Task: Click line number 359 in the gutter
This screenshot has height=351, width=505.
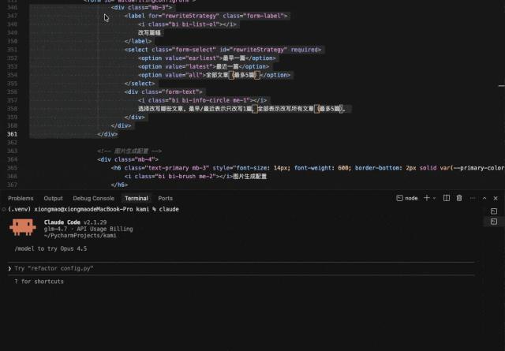Action: coord(13,118)
